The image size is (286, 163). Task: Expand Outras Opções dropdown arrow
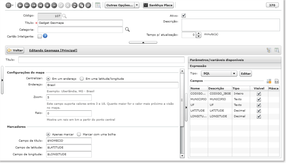(x=137, y=5)
